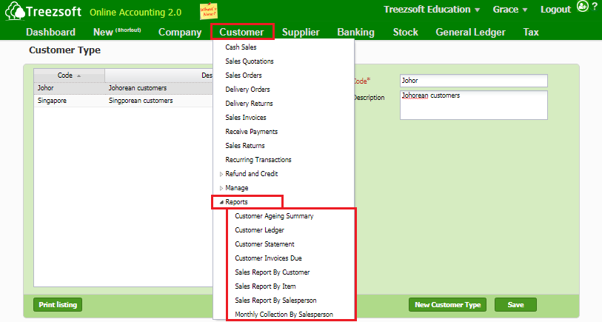Click the Singporean customers description cell

click(x=141, y=101)
